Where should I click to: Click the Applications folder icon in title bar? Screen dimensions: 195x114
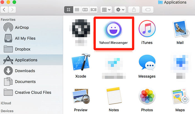160,2
